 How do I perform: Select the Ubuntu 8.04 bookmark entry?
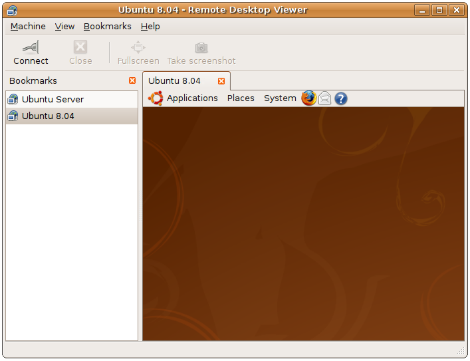pos(48,116)
